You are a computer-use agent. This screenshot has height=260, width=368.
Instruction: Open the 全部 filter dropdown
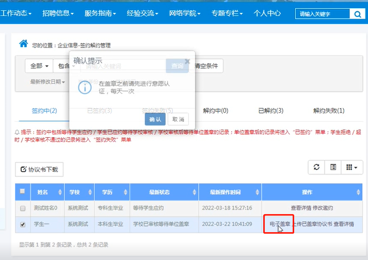[x=39, y=66]
